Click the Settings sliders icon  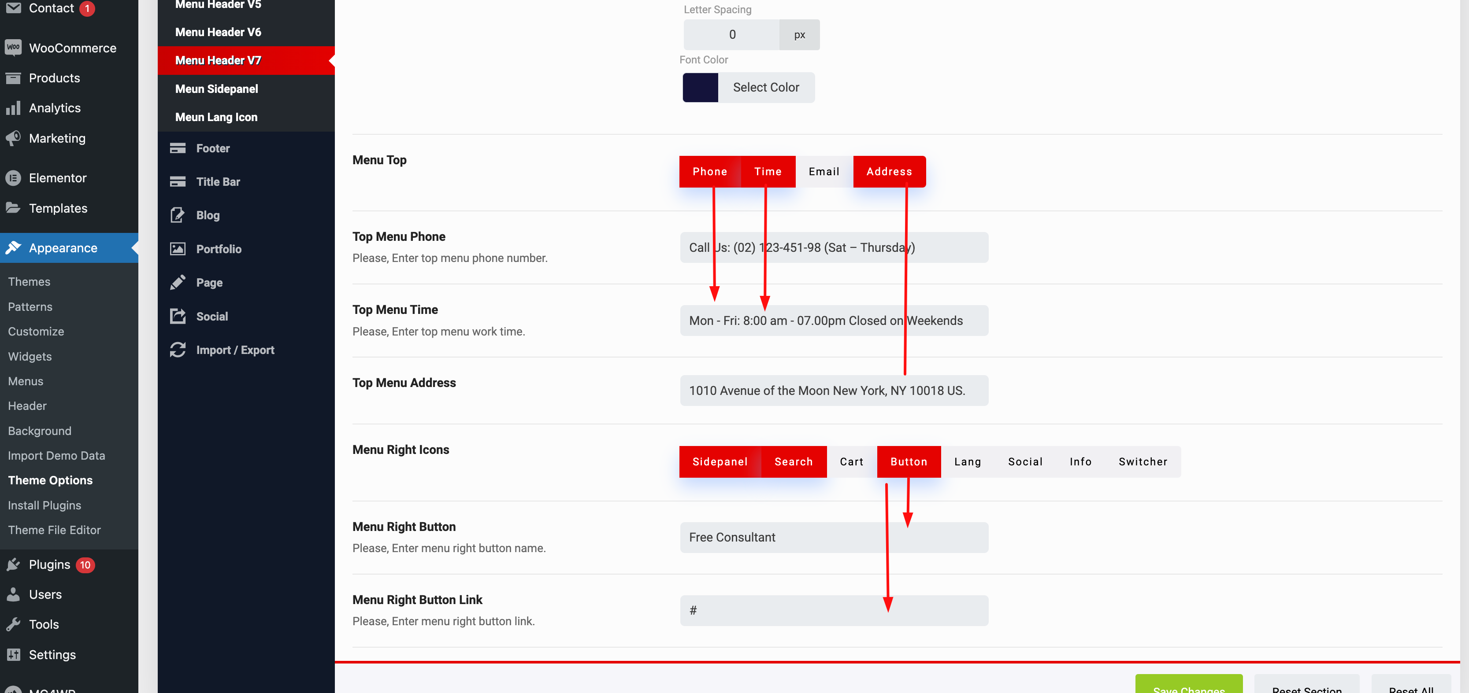pyautogui.click(x=13, y=654)
